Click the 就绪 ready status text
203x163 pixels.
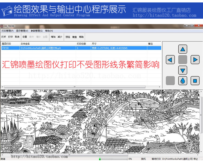3,159
